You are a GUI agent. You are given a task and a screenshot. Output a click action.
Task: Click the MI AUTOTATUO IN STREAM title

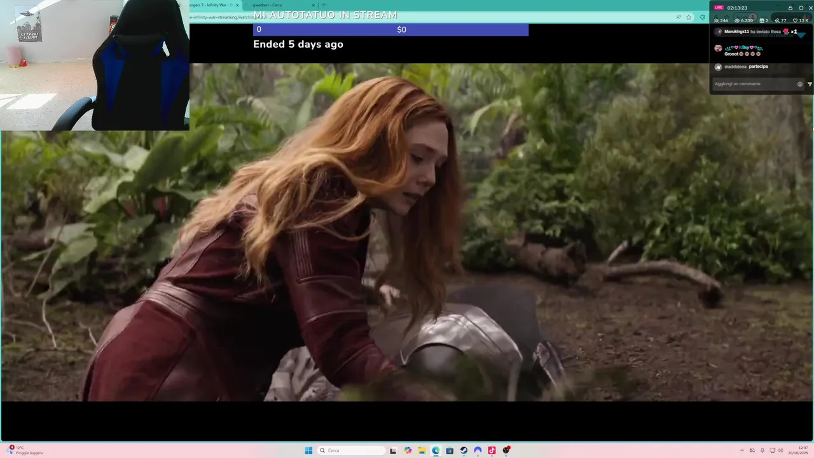pos(325,15)
